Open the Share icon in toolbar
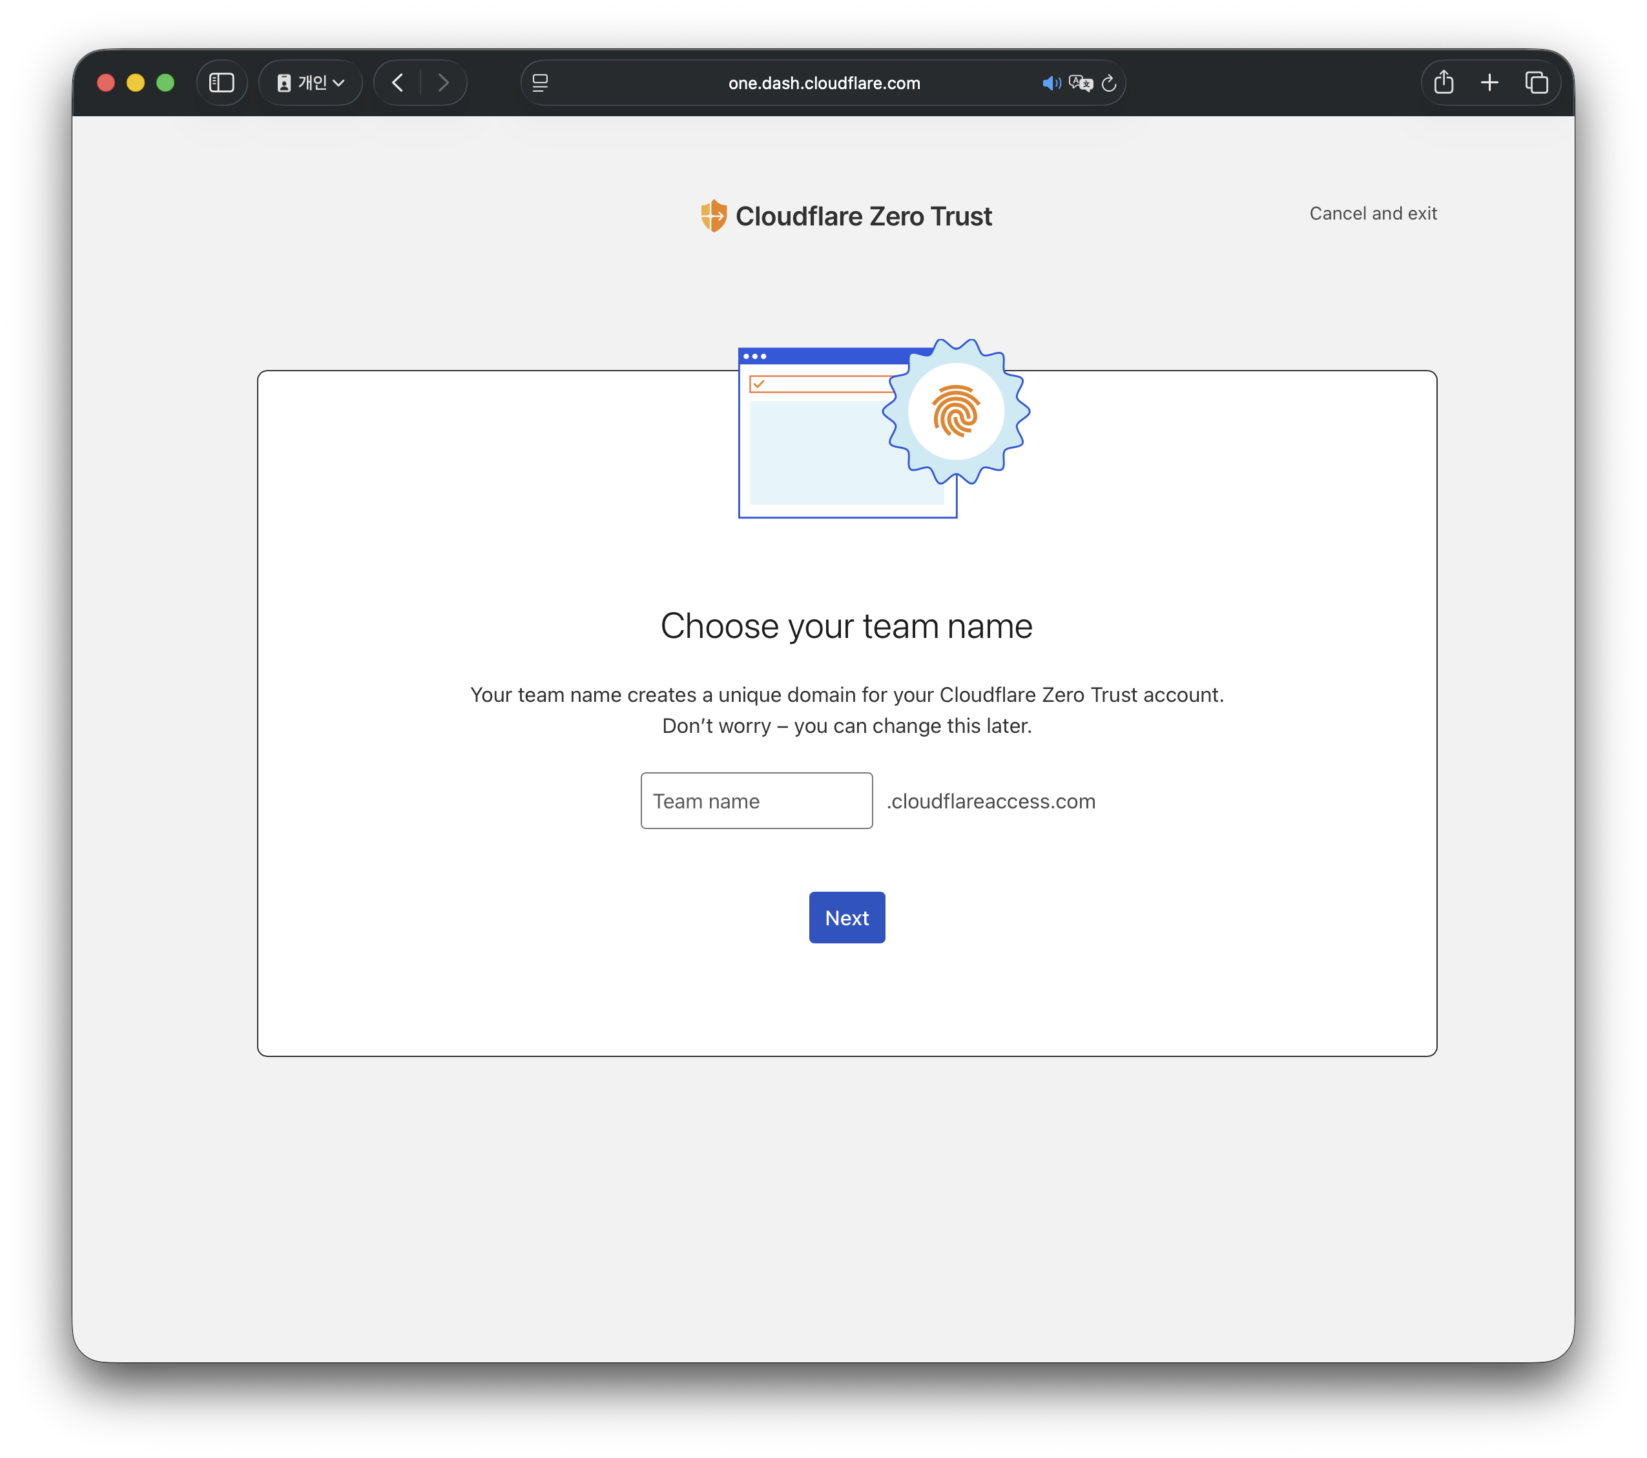The image size is (1647, 1458). [1443, 83]
